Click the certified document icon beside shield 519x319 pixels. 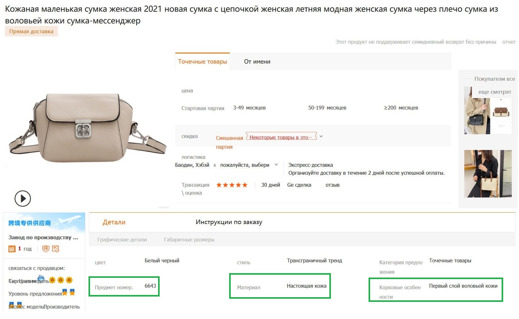point(56,249)
